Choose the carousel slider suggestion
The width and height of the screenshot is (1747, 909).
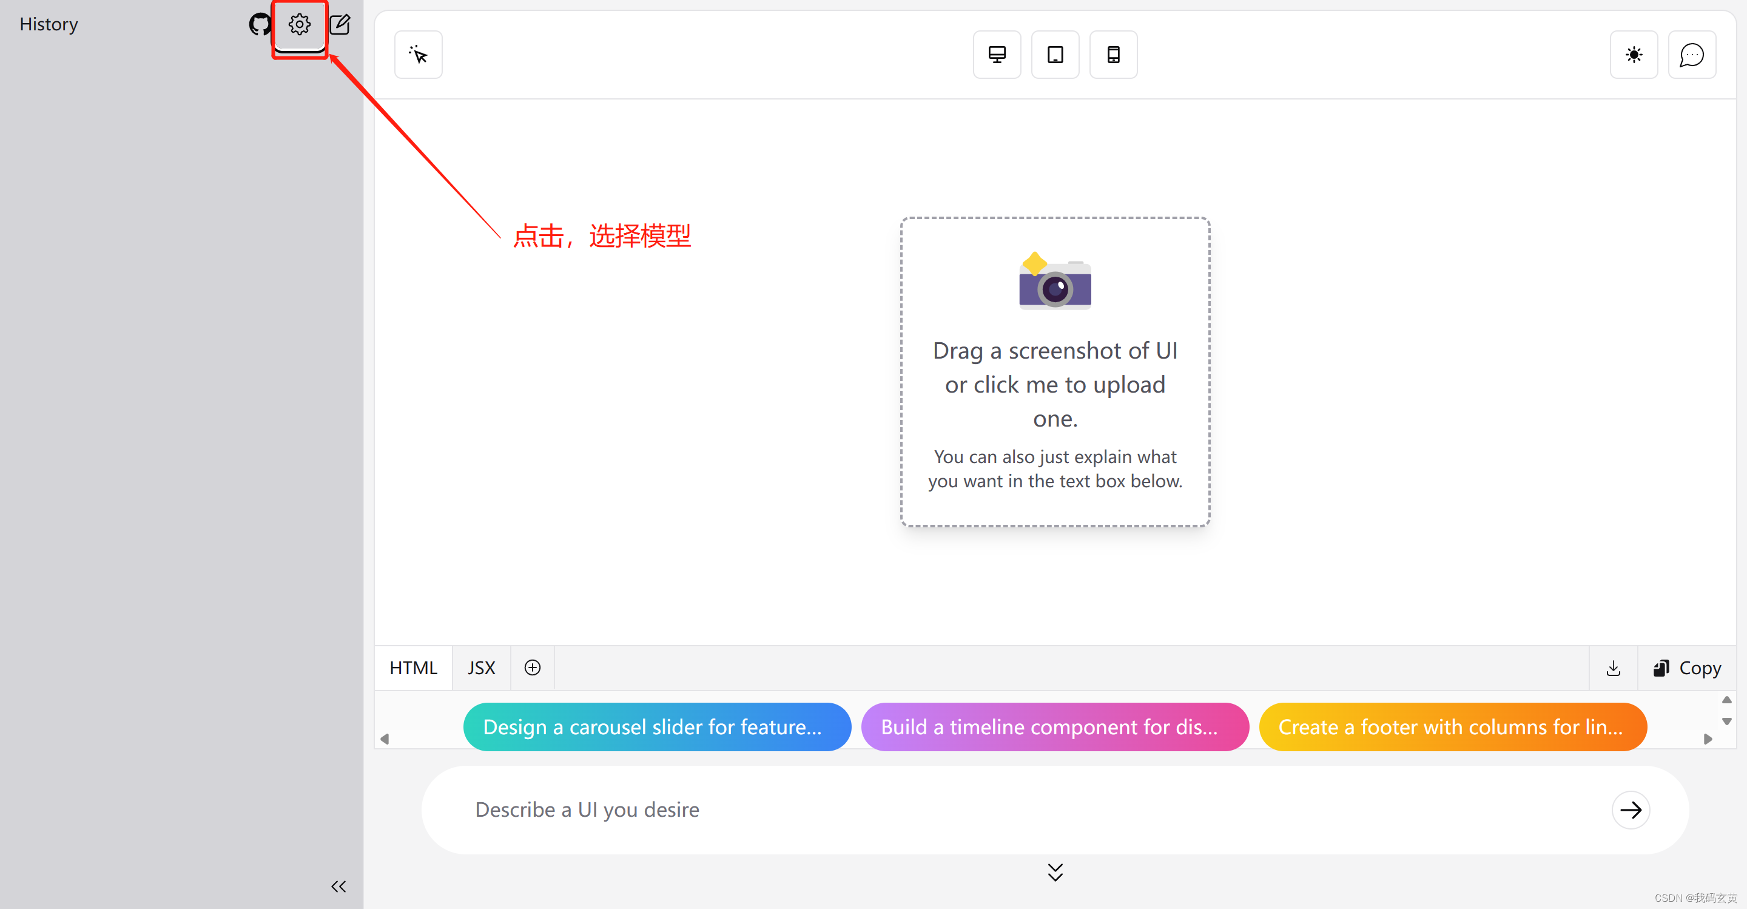(x=656, y=726)
